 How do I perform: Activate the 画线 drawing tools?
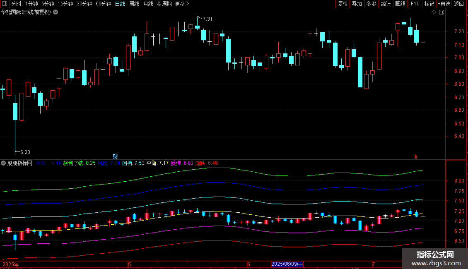point(400,4)
